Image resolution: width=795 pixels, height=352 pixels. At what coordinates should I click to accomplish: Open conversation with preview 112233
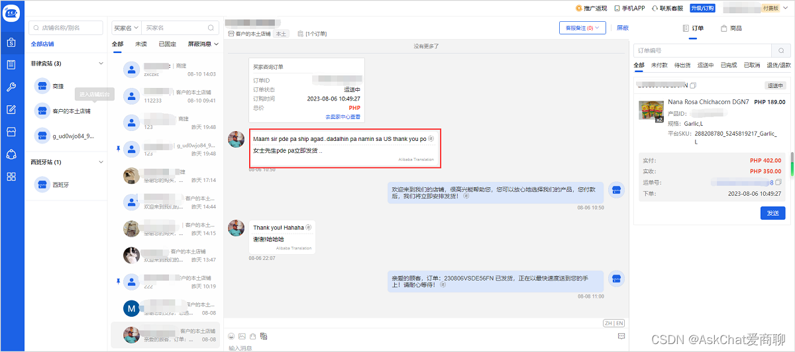(x=166, y=96)
